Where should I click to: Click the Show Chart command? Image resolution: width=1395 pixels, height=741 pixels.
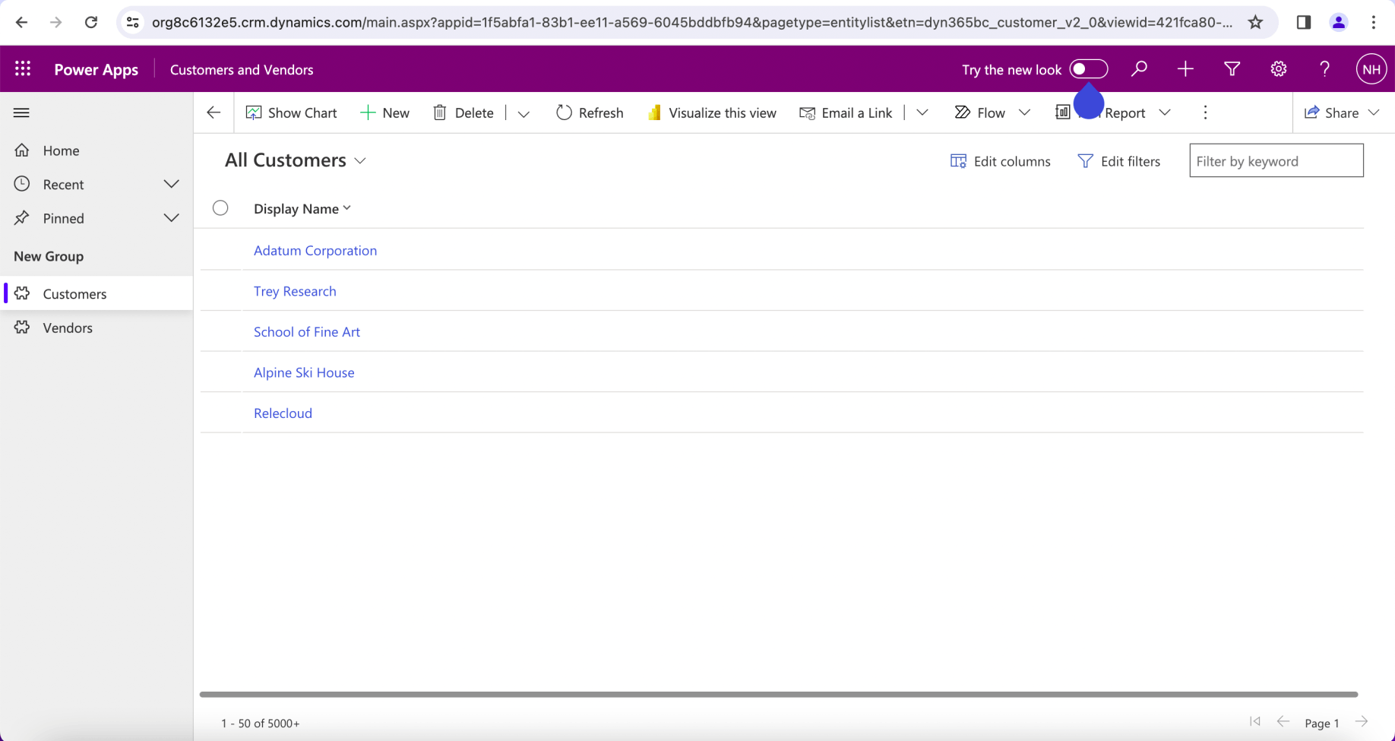tap(292, 112)
